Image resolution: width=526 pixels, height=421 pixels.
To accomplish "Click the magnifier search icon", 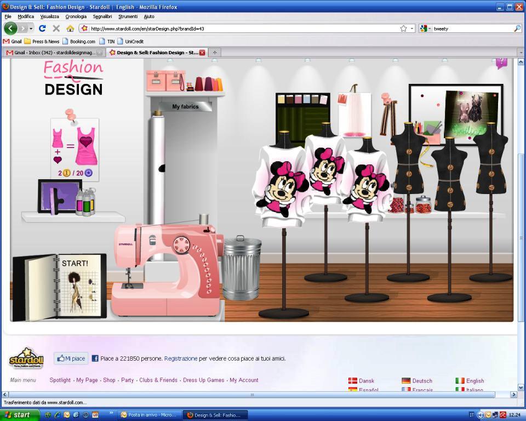I will (517, 29).
